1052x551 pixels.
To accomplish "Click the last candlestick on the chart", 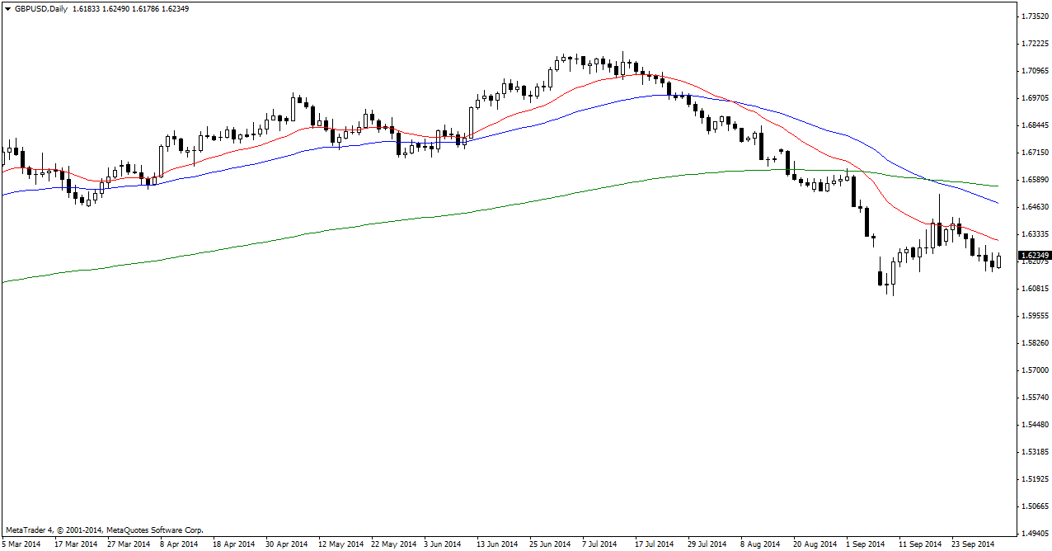I will point(998,261).
